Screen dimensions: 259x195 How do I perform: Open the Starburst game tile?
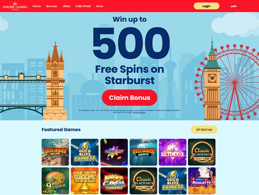[x=114, y=152]
